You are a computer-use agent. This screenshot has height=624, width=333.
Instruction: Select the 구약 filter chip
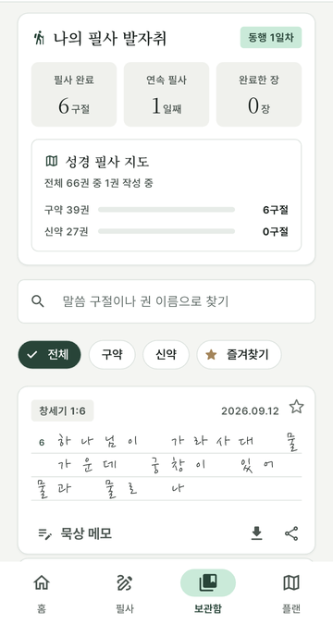click(112, 355)
